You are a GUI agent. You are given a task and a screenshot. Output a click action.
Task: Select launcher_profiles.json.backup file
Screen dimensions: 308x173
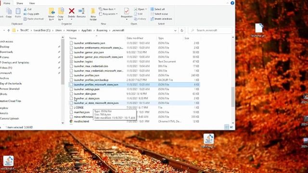tap(134, 80)
